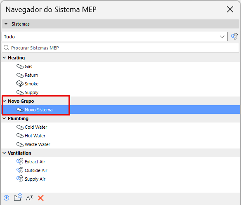Click the fan icon next to Extract Air
Image resolution: width=241 pixels, height=205 pixels.
click(20, 162)
